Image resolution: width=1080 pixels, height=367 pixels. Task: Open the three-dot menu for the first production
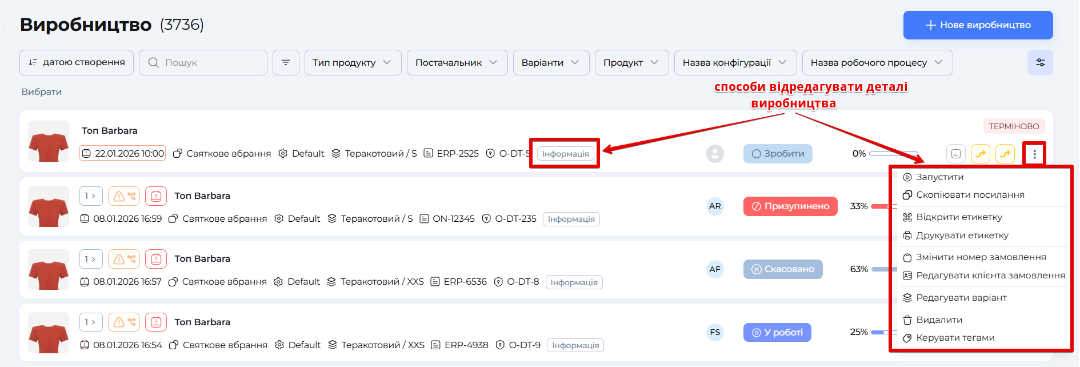coord(1034,154)
